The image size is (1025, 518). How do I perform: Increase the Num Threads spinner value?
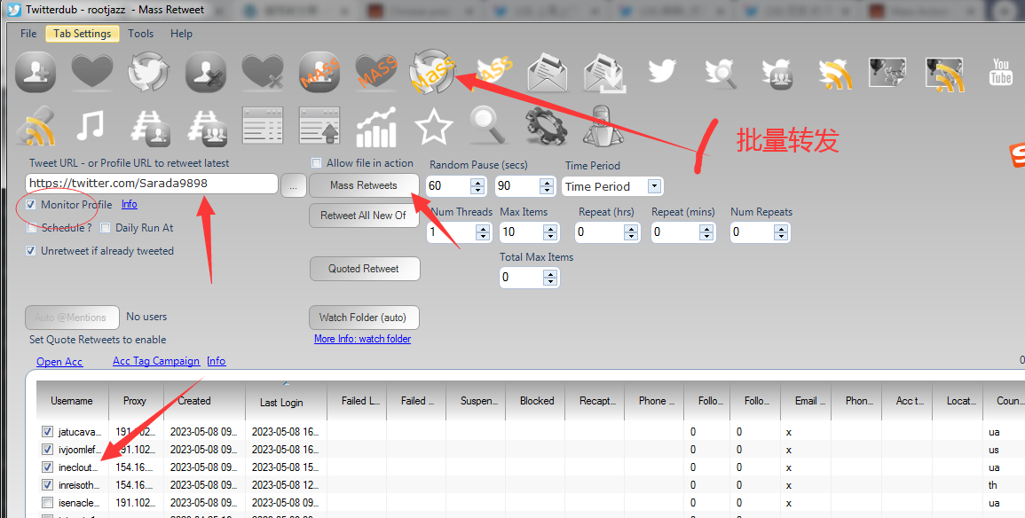[x=483, y=228]
